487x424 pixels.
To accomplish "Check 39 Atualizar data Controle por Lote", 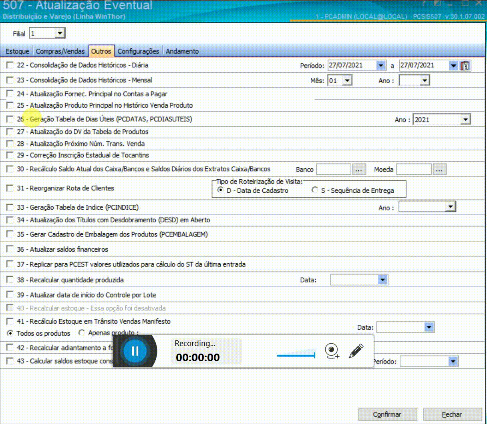I will point(10,295).
